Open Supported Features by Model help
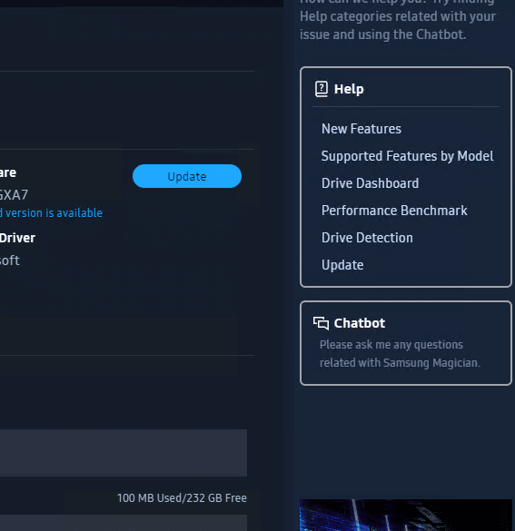Image resolution: width=515 pixels, height=531 pixels. pos(407,156)
